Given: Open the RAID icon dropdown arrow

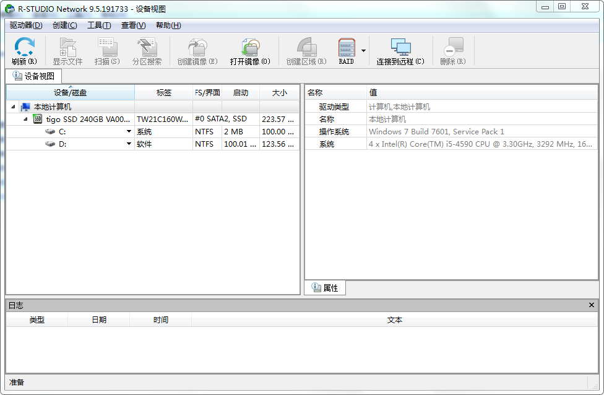Looking at the screenshot, I should coord(363,51).
